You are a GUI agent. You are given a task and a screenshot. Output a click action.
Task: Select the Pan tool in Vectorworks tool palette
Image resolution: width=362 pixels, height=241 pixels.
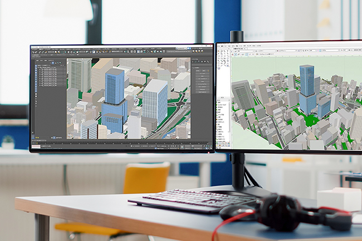pyautogui.click(x=219, y=51)
